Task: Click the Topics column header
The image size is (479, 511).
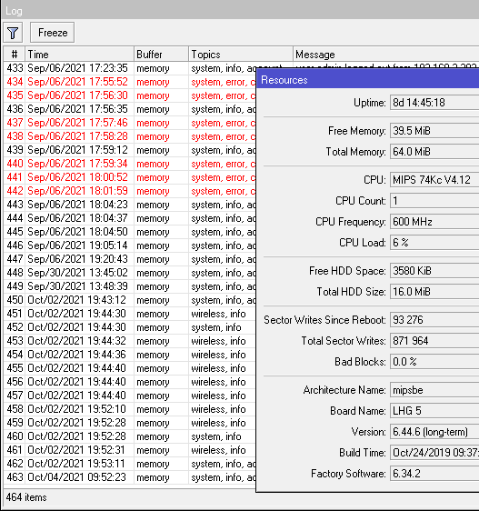Action: coord(241,54)
